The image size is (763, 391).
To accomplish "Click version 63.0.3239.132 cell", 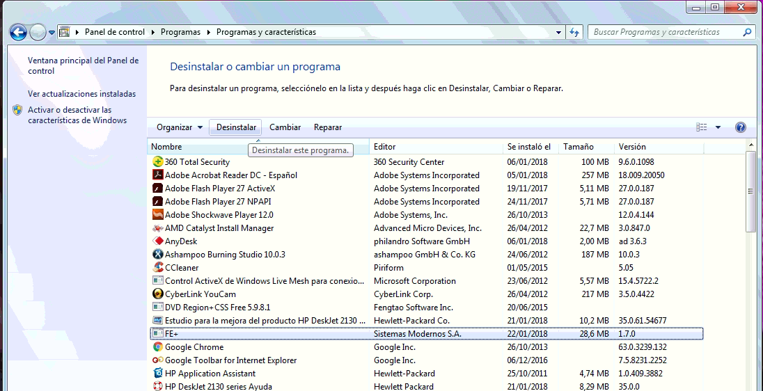I will 643,347.
